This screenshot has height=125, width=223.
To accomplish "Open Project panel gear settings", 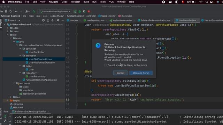I will (x=58, y=20).
